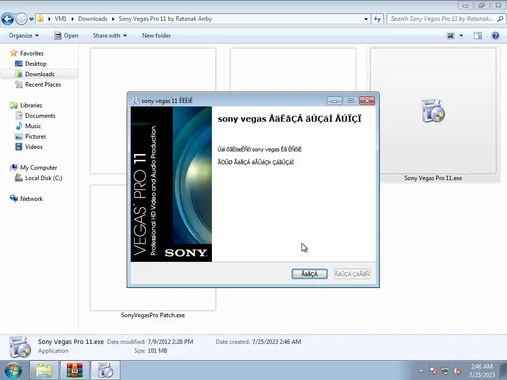Select Favorites in the navigation pane

coord(32,53)
